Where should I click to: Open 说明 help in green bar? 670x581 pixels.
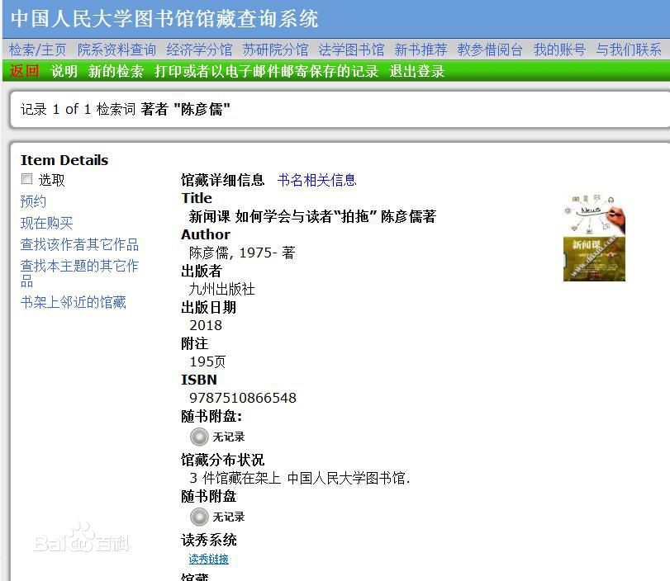pyautogui.click(x=64, y=71)
